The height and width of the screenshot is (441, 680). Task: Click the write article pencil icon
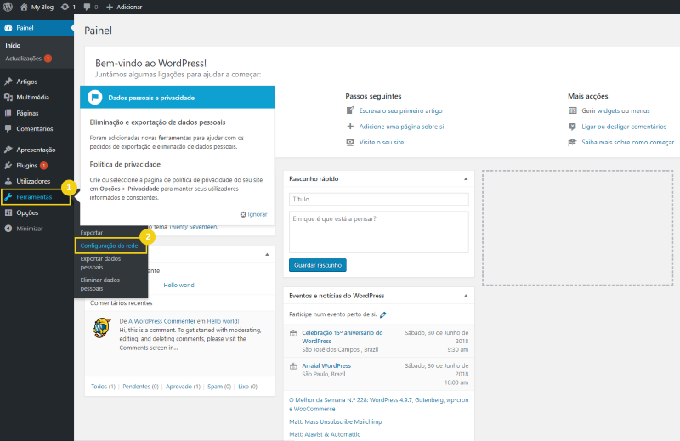pyautogui.click(x=350, y=110)
